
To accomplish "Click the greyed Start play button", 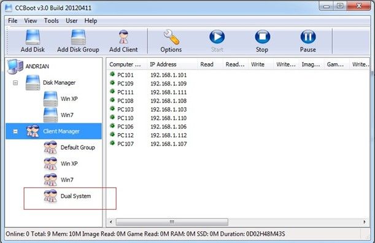I will [x=217, y=37].
